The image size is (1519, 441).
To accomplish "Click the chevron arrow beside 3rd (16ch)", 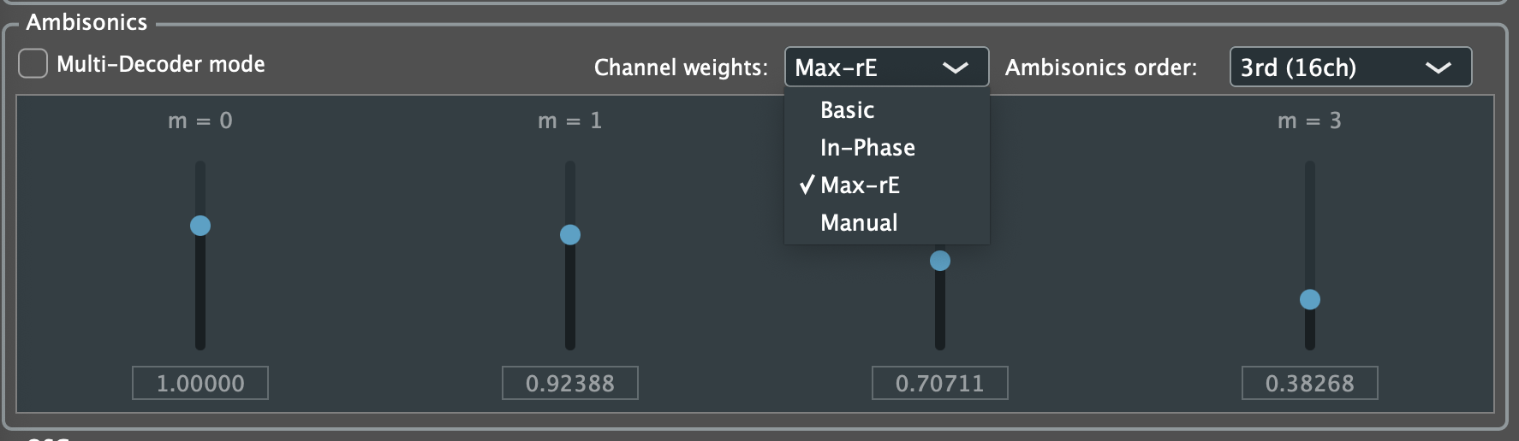I will (1438, 68).
